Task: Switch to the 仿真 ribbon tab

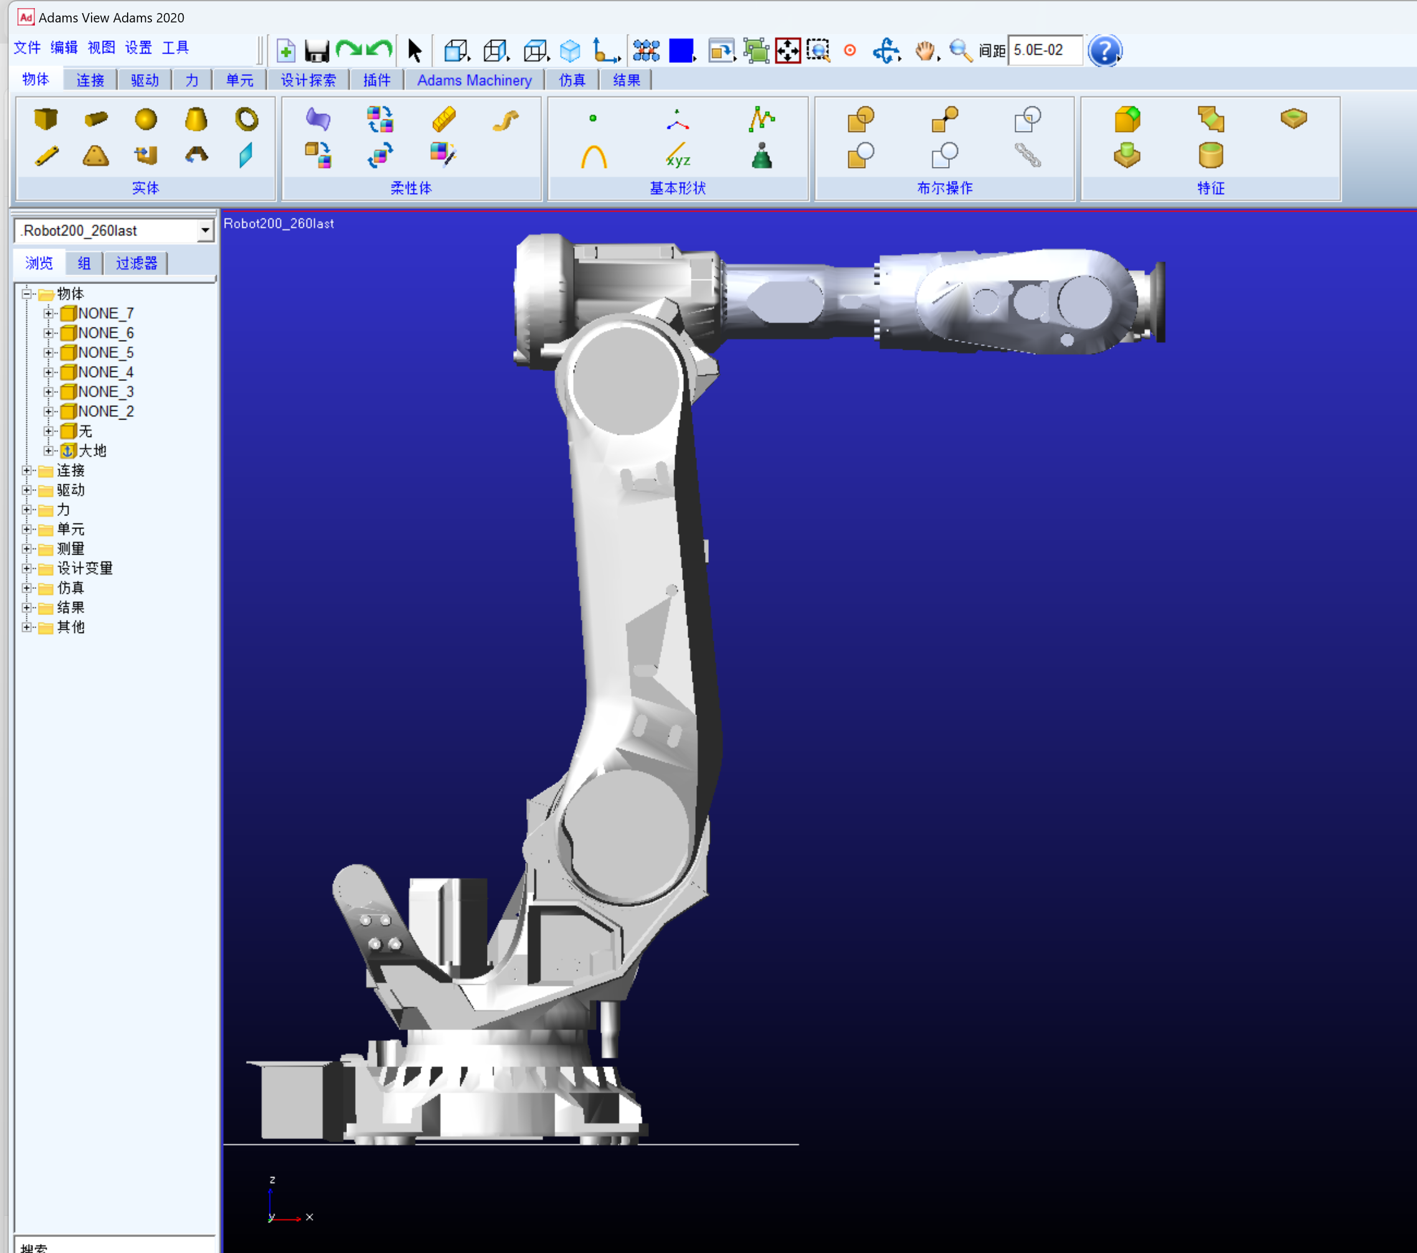Action: point(572,80)
